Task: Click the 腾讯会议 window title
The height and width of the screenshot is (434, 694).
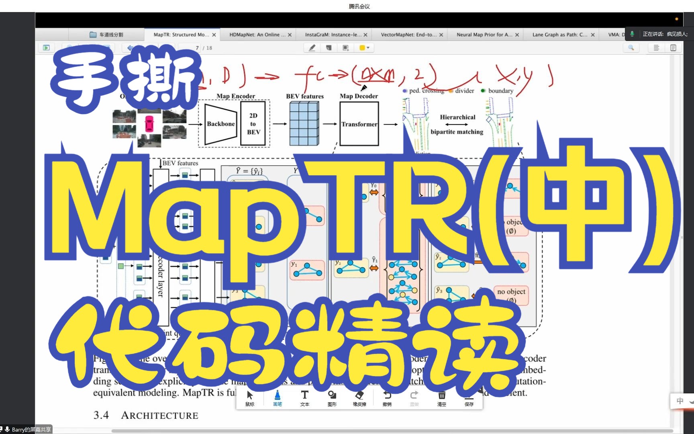Action: [x=359, y=6]
